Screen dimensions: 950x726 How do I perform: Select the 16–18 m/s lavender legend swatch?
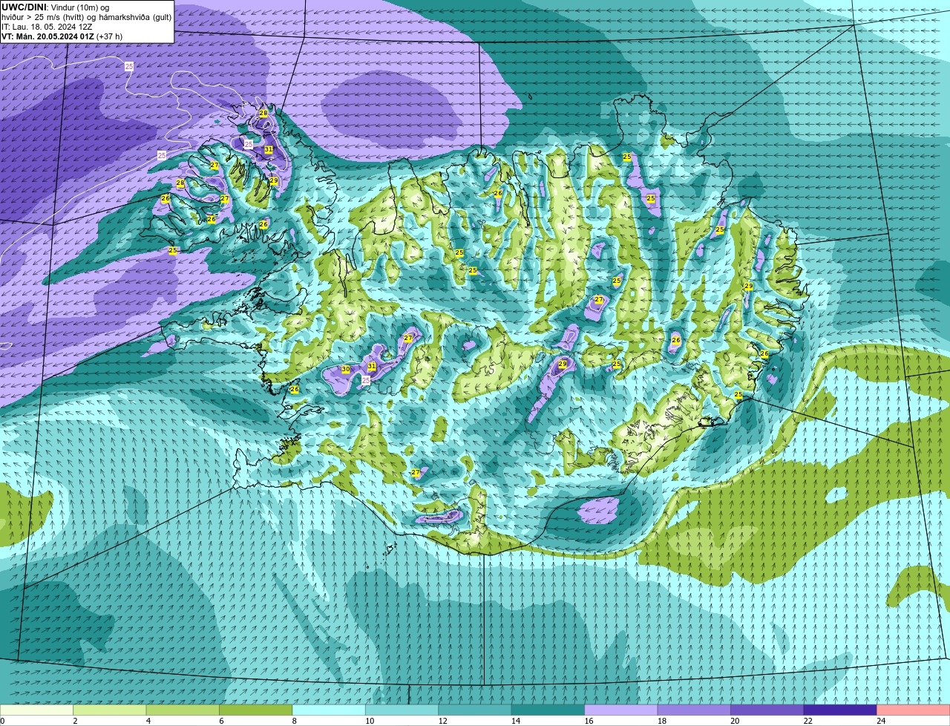[621, 710]
